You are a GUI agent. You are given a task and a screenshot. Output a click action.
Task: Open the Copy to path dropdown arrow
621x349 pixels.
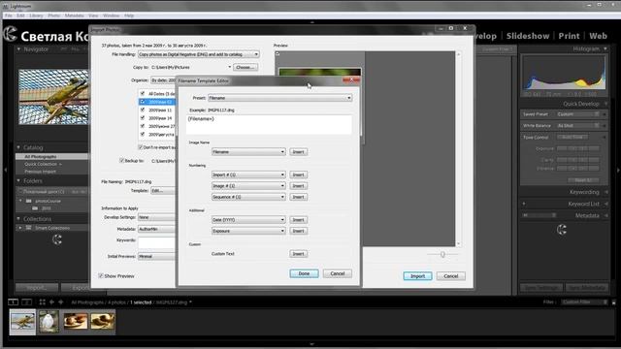pos(229,67)
